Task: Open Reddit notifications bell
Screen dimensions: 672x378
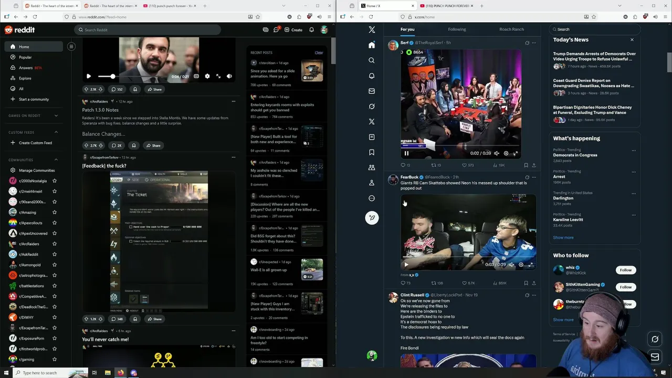Action: [x=311, y=30]
